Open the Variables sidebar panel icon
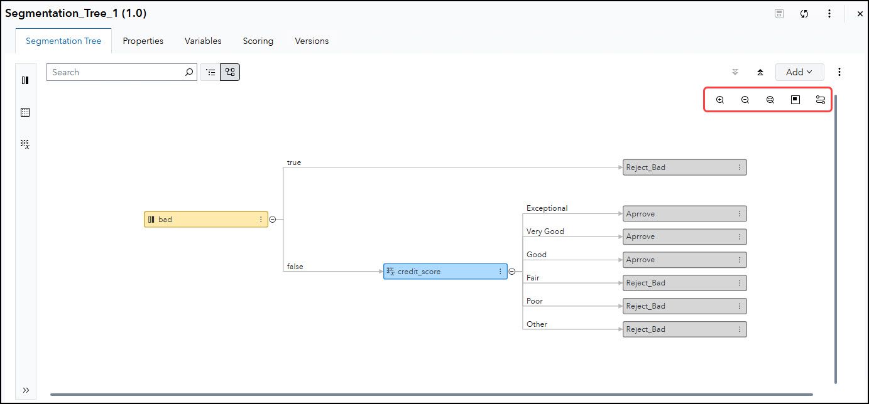Image resolution: width=869 pixels, height=404 pixels. (25, 80)
